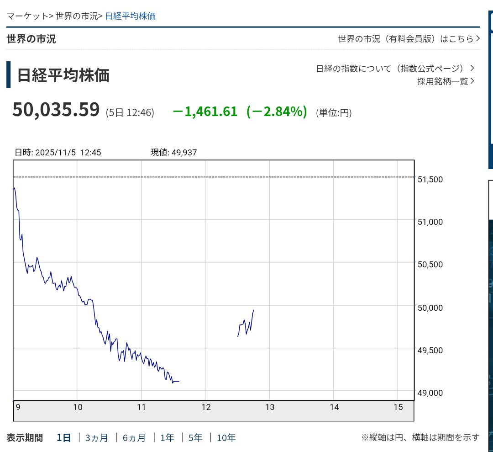Change the chart range to 10年
Screen dimensions: 493x452
point(226,438)
